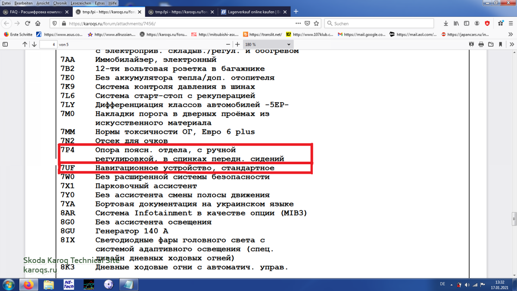
Task: Go to the browser home page
Action: coord(38,23)
